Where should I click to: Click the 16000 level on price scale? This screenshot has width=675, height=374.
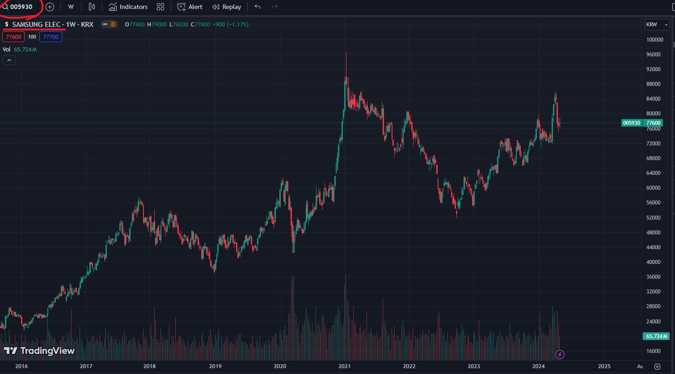[x=654, y=351]
